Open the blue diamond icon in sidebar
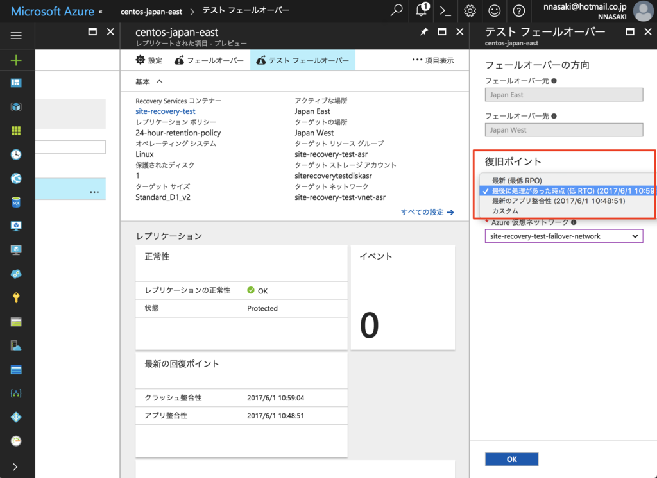The height and width of the screenshot is (478, 657). tap(16, 417)
